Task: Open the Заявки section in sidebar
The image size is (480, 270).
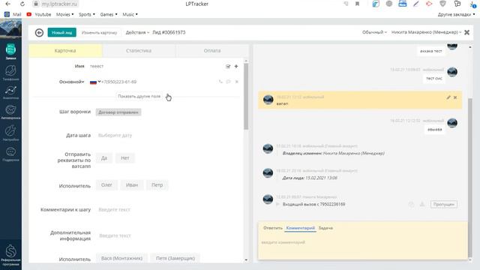Action: click(10, 51)
